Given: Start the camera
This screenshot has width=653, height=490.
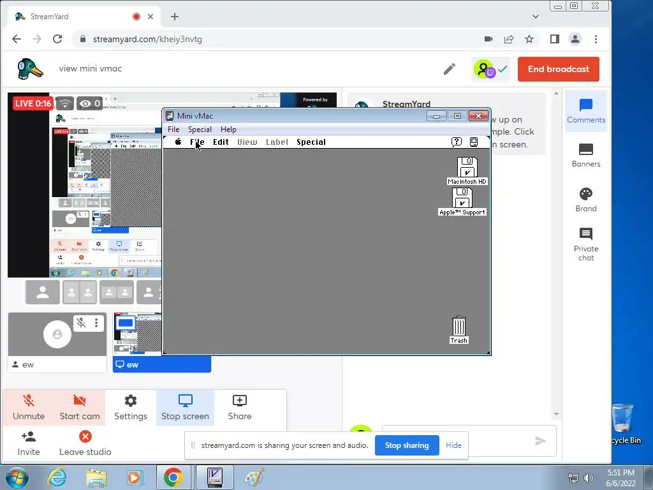Looking at the screenshot, I should (80, 408).
